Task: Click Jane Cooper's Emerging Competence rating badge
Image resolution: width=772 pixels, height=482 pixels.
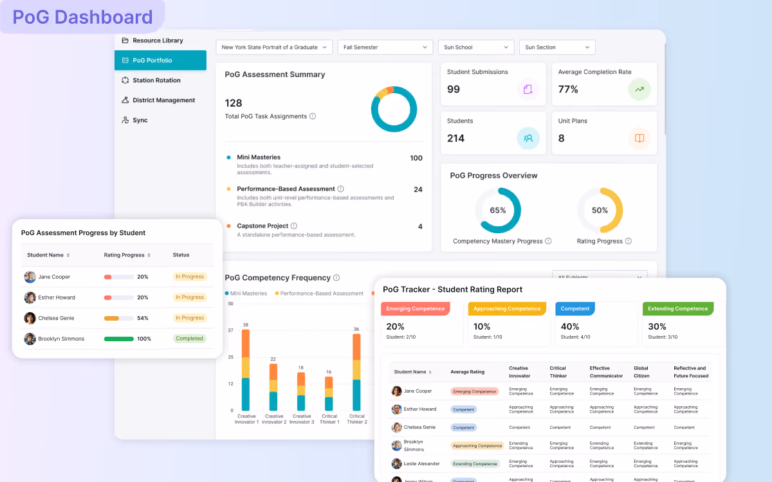Action: click(475, 391)
